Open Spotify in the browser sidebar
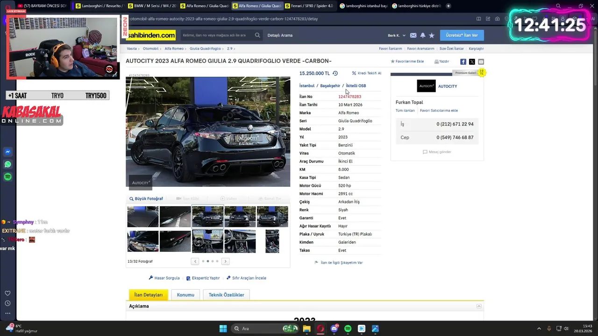Image resolution: width=598 pixels, height=336 pixels. (x=7, y=177)
